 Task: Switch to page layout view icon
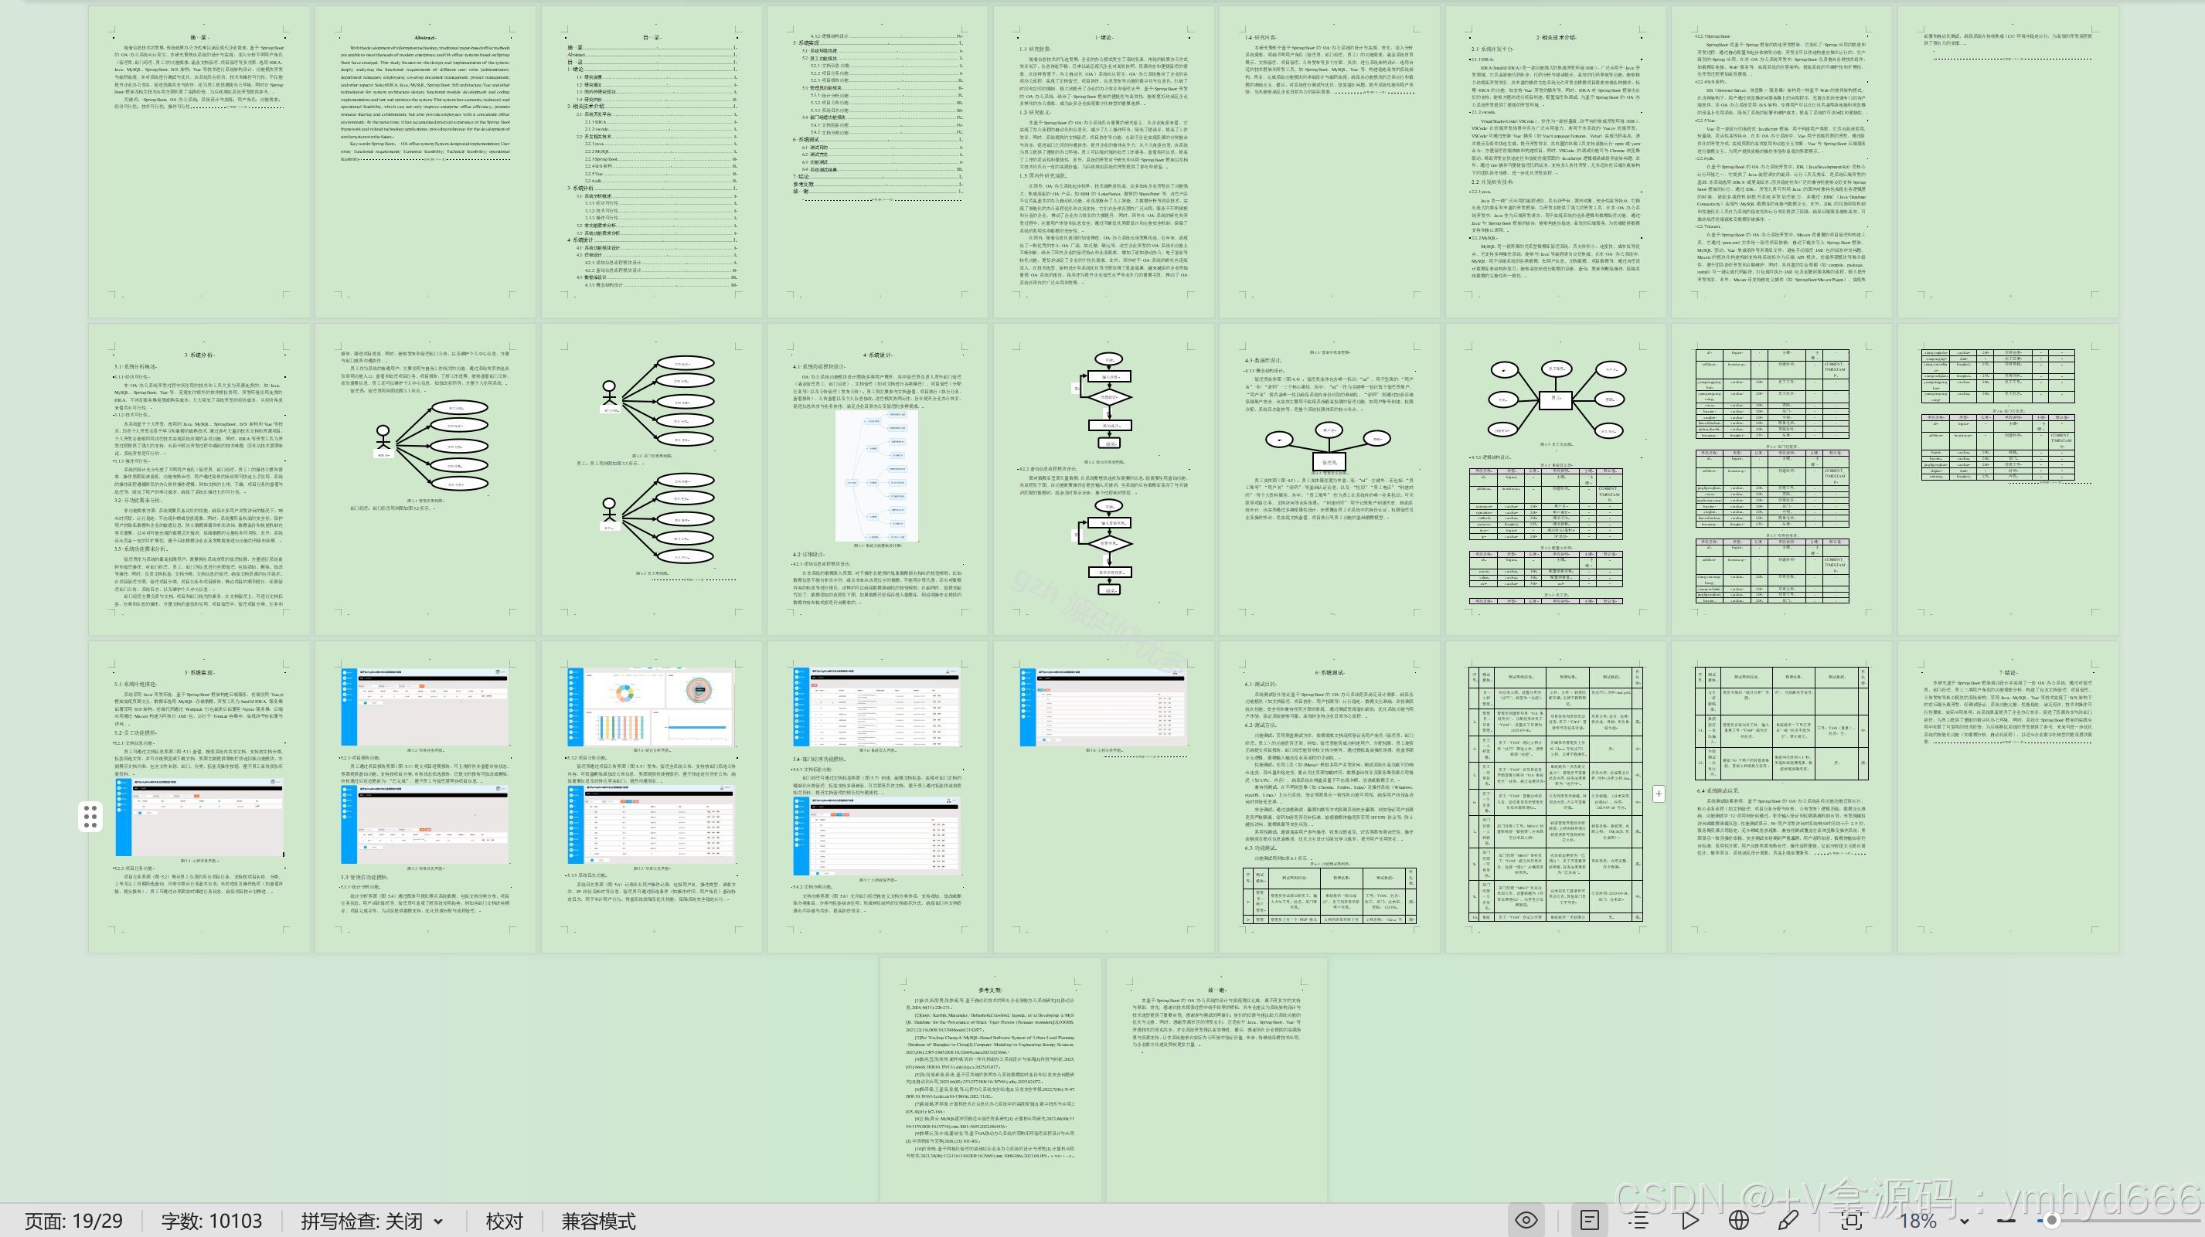click(1590, 1220)
